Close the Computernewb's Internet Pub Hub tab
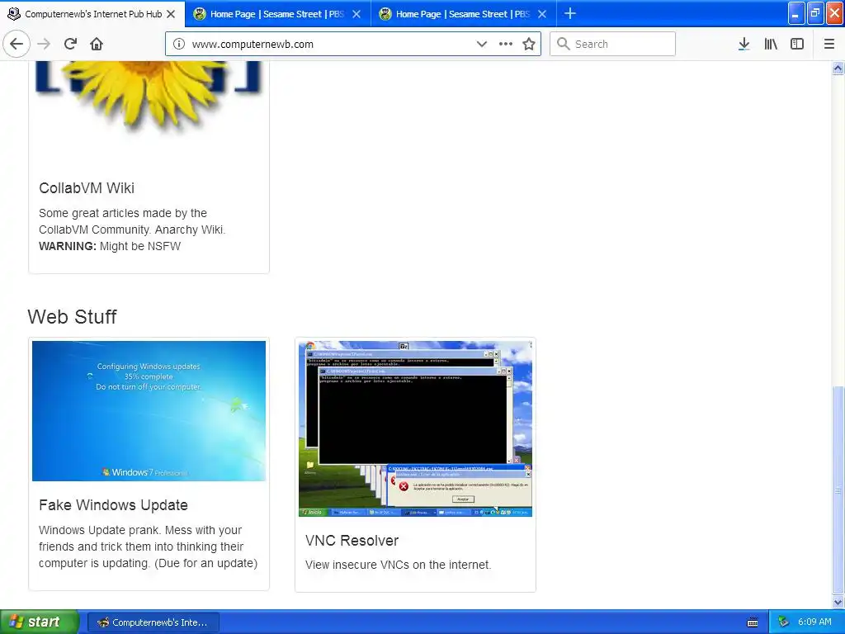The height and width of the screenshot is (634, 845). pos(171,14)
